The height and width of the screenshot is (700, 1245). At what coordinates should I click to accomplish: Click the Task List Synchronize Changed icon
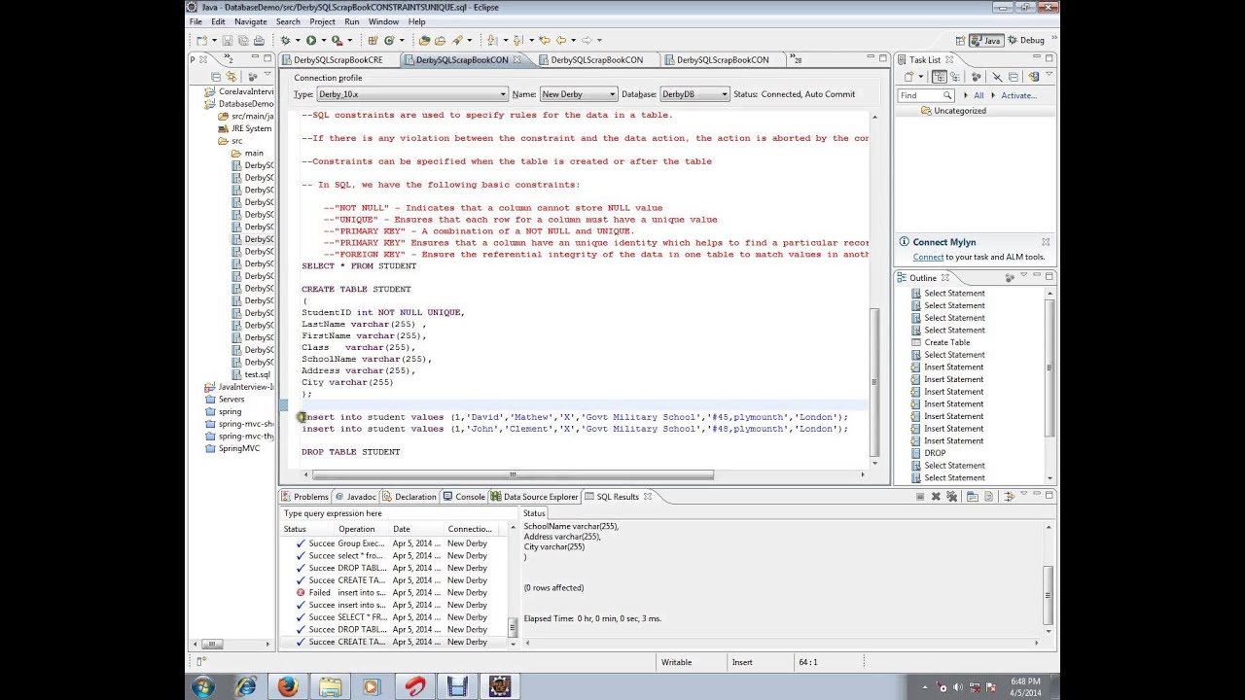pos(1033,77)
